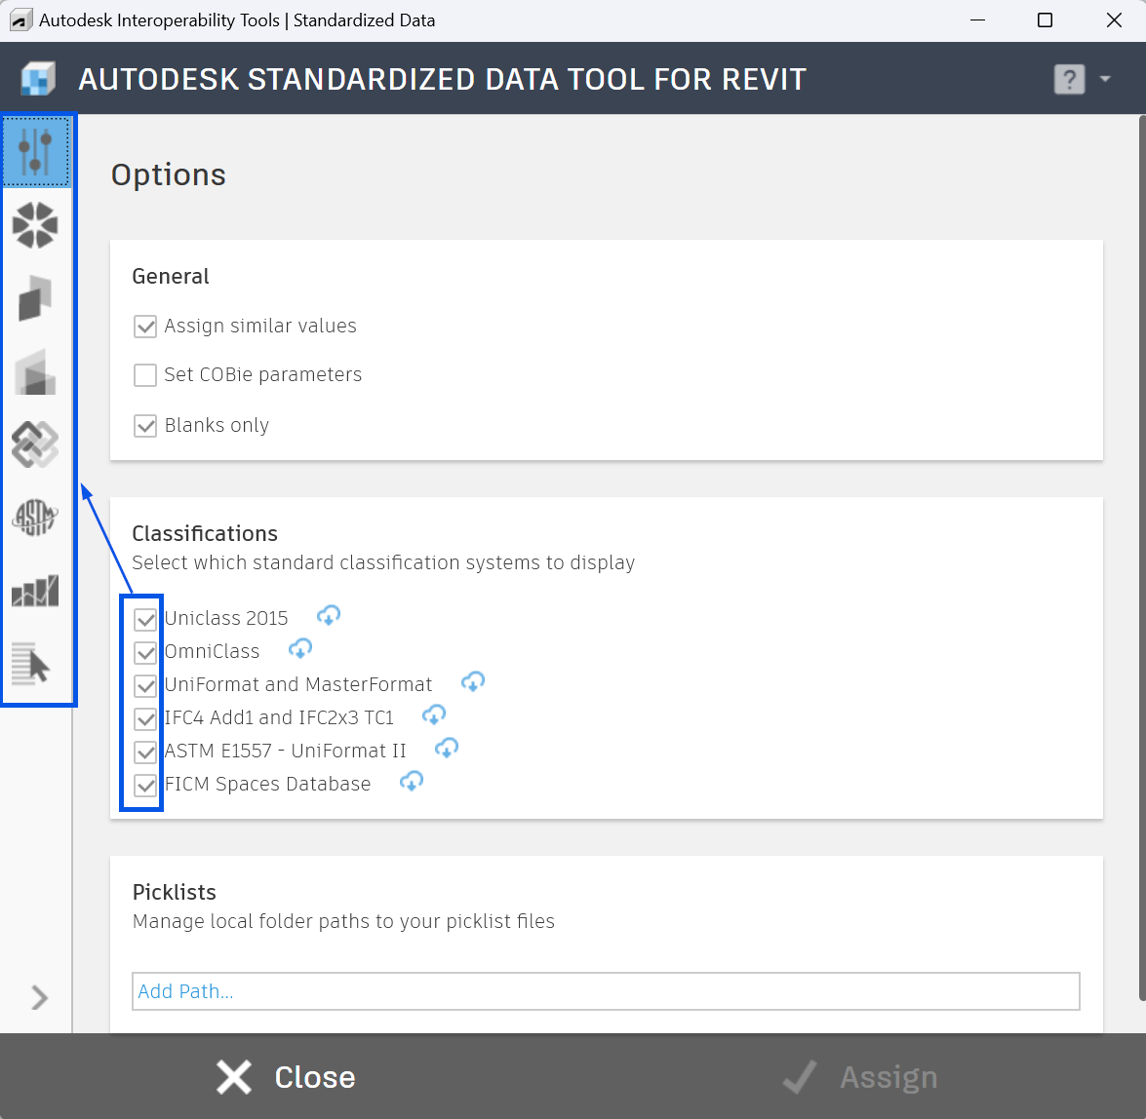The width and height of the screenshot is (1146, 1119).
Task: Expand the sidebar with the chevron
Action: [x=39, y=997]
